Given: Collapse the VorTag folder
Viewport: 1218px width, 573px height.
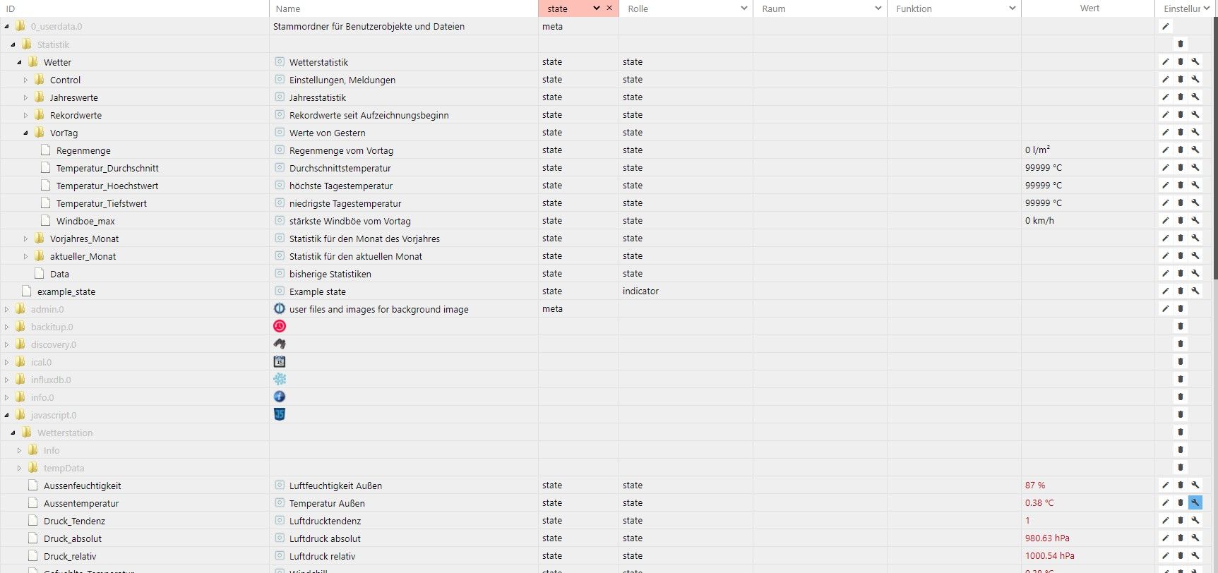Looking at the screenshot, I should point(26,133).
